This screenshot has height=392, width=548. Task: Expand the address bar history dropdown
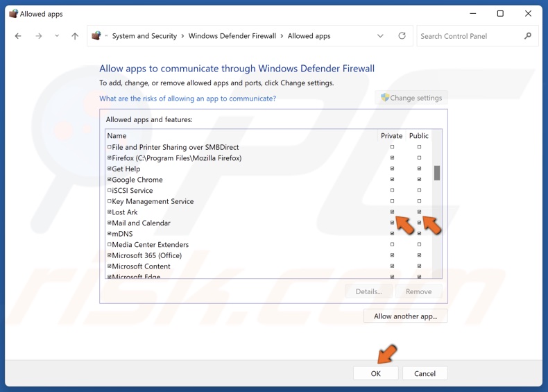tap(380, 35)
